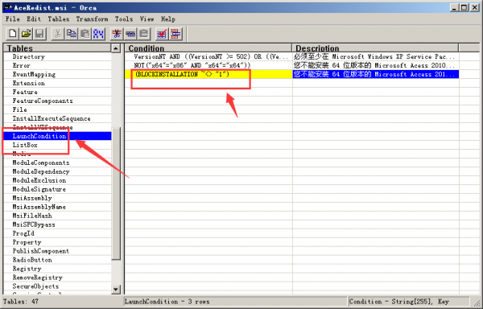Viewport: 483px width, 309px height.
Task: Click the Open folder toolbar icon
Action: 27,34
